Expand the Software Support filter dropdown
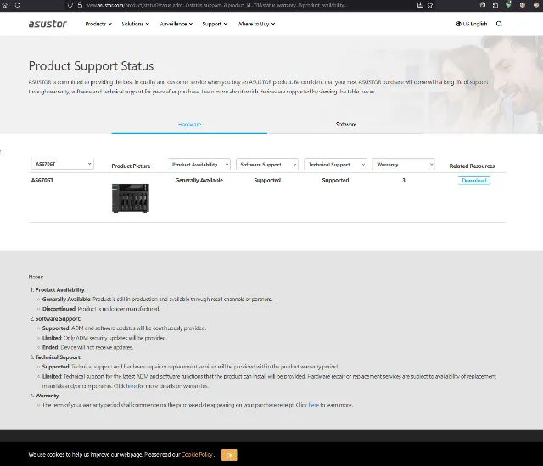 [x=267, y=165]
